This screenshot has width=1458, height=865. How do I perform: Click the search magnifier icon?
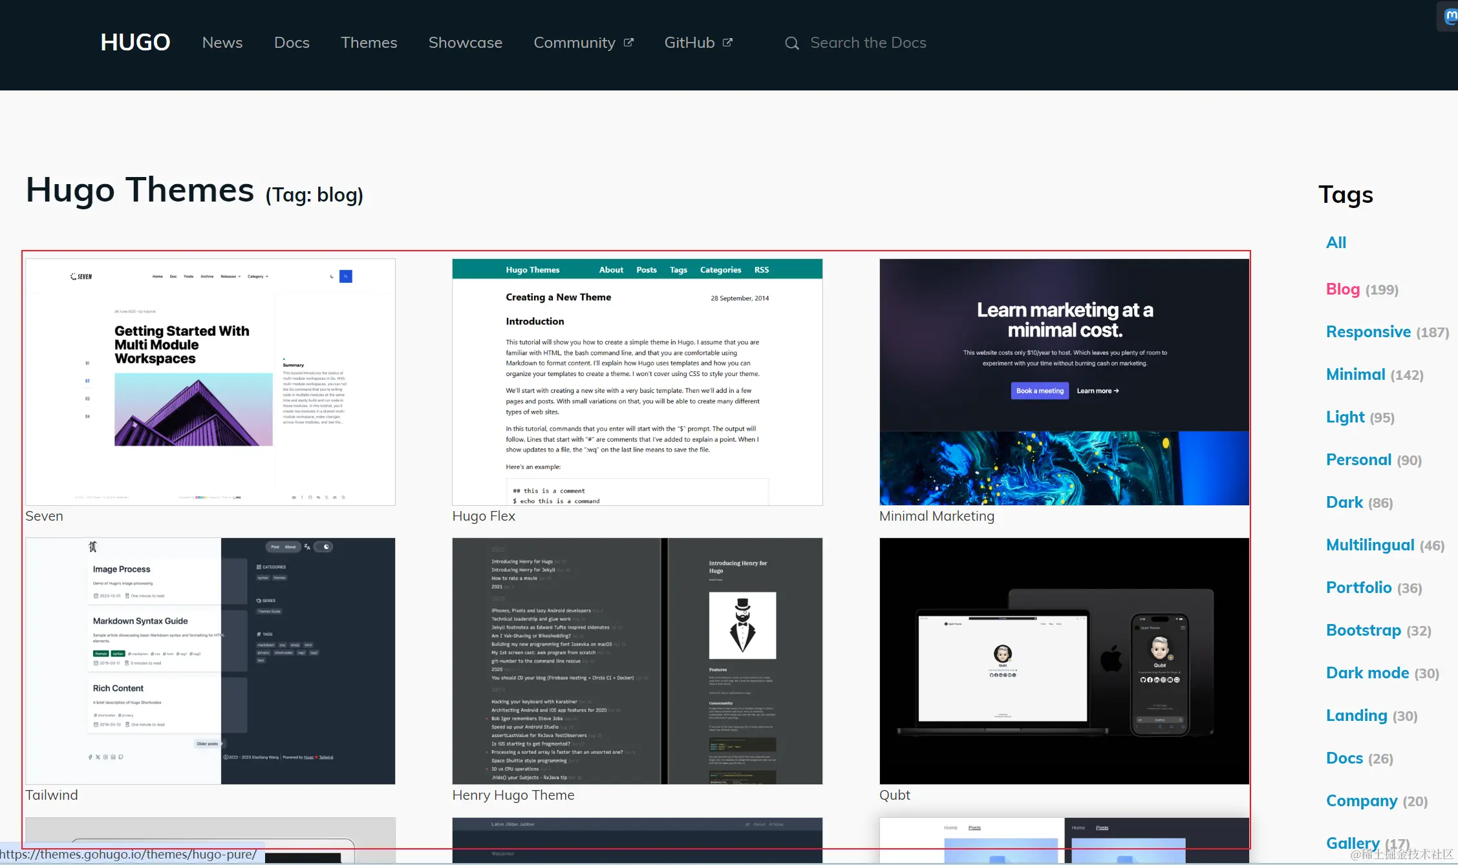(x=791, y=43)
